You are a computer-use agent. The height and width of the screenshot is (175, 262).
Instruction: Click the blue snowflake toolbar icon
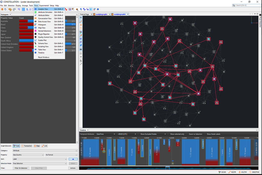[90, 9]
